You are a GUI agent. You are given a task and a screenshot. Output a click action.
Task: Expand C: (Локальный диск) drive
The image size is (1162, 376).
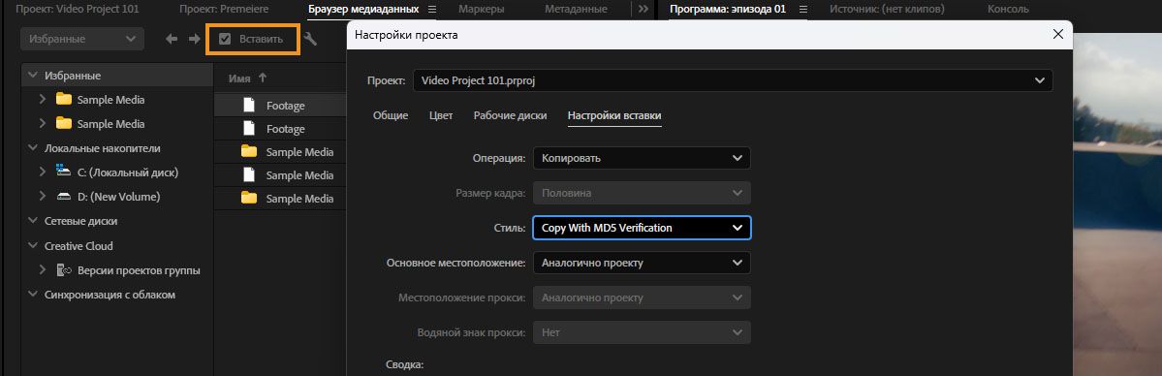[43, 172]
